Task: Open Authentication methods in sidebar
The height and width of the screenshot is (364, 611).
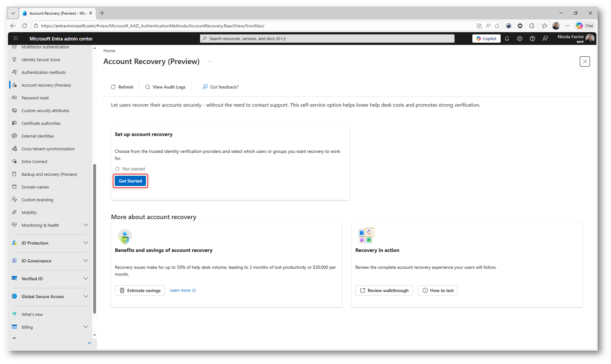Action: click(x=44, y=72)
